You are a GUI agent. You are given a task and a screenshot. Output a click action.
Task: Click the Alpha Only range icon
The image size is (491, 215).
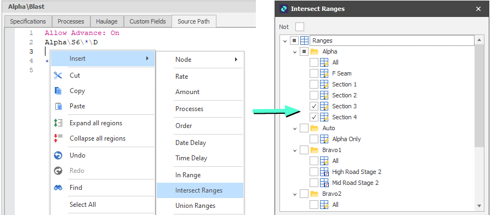tap(324, 139)
